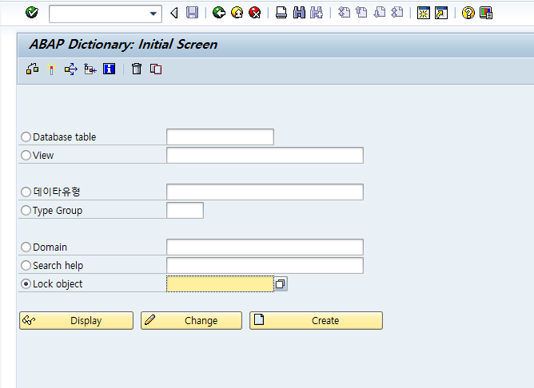Screen dimensions: 534x388
Task: Click the yellow Exit icon
Action: [237, 13]
